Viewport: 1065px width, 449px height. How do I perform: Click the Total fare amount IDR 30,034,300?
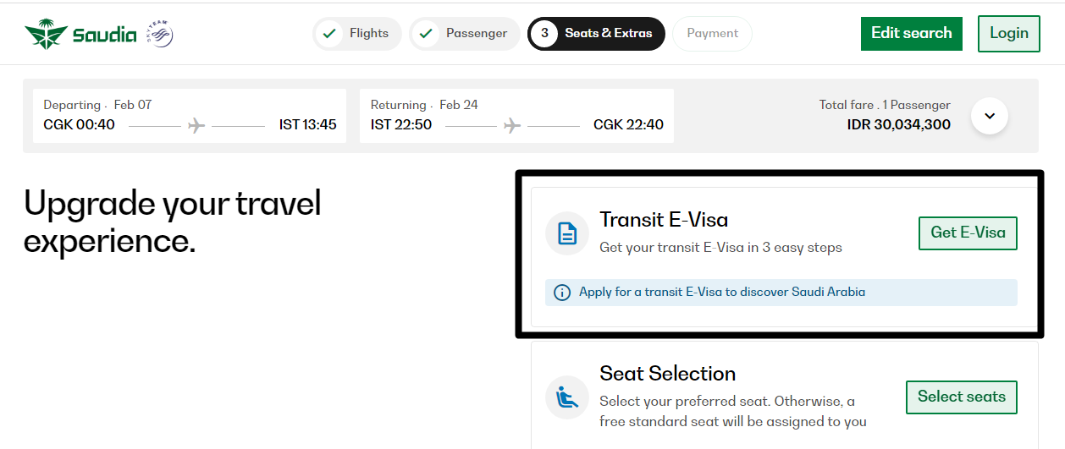898,125
